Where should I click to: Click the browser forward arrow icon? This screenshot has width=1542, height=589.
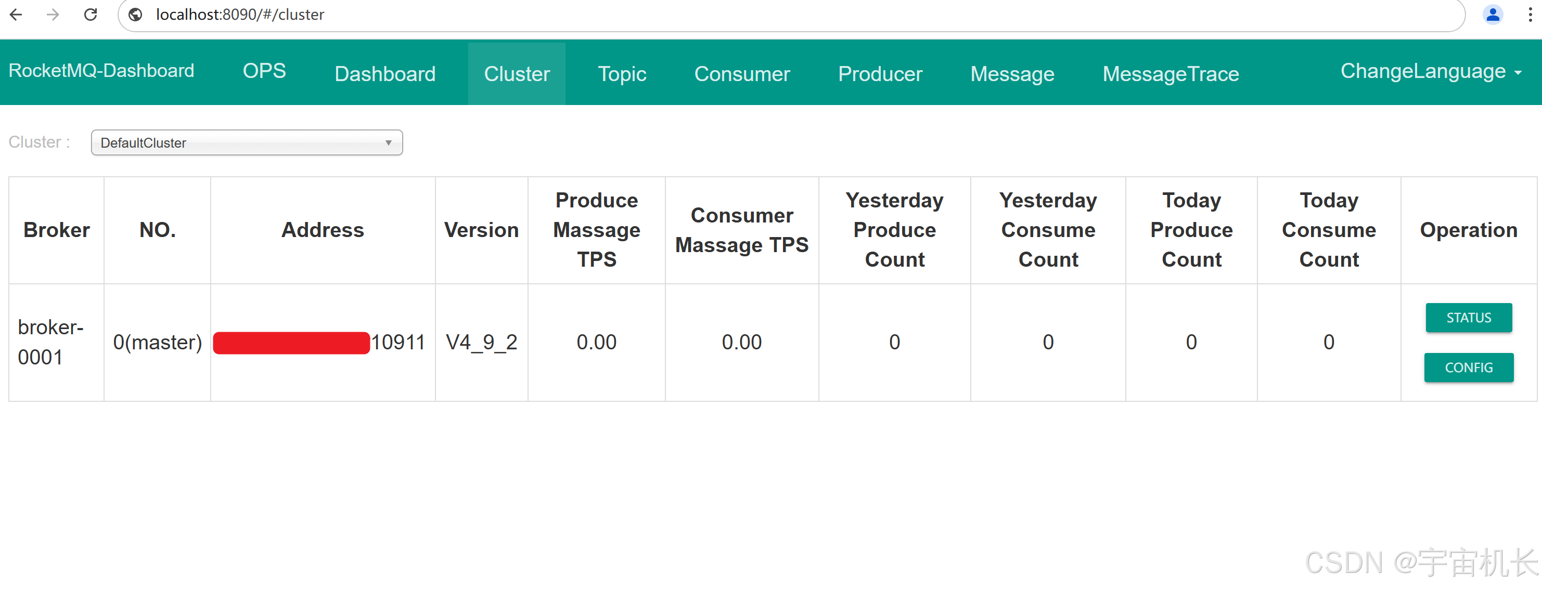point(53,15)
